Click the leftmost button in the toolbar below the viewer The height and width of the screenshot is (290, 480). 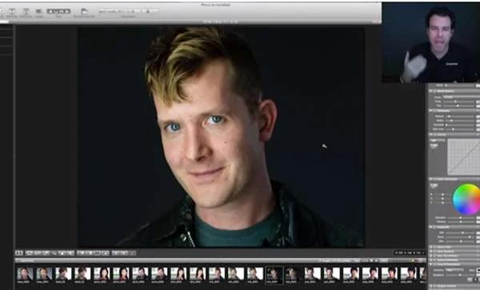click(19, 253)
